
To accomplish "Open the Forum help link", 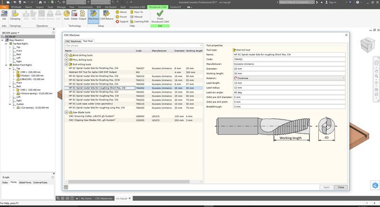I will pos(121,17).
